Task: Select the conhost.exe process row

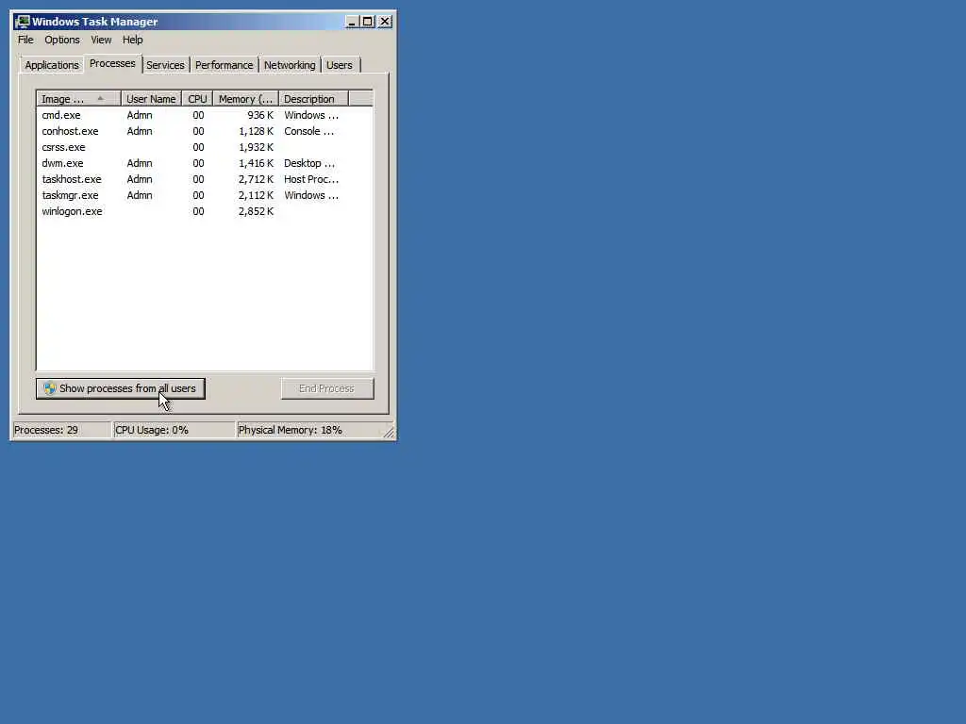Action: click(x=205, y=131)
